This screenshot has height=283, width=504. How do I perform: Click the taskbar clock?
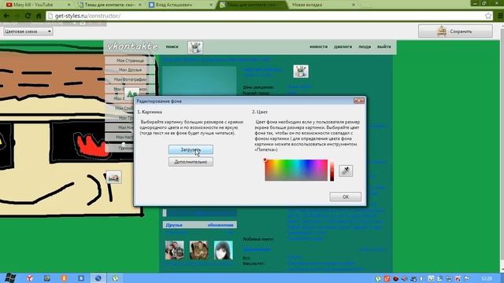tap(487, 278)
